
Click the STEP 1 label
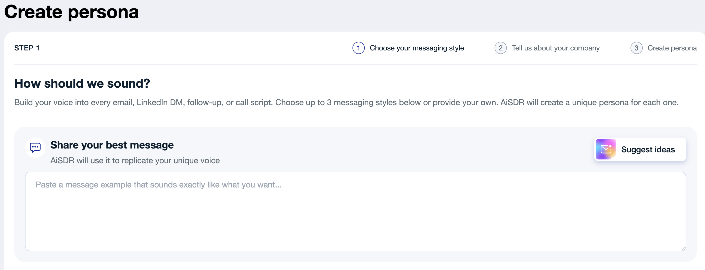click(x=27, y=48)
